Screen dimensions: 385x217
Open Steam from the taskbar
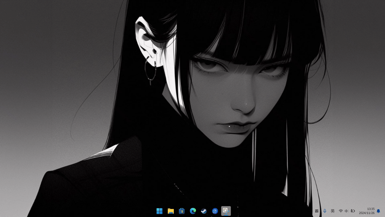[204, 211]
